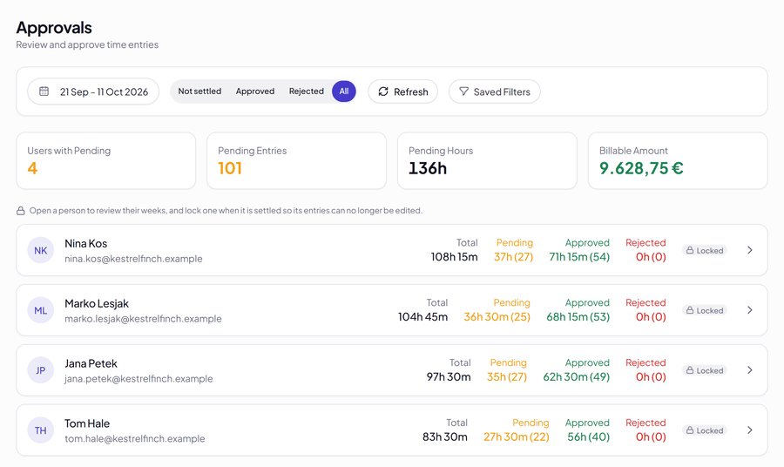The height and width of the screenshot is (467, 784).
Task: Click marko.lesjak@kestrelfinch.example email
Action: [143, 319]
